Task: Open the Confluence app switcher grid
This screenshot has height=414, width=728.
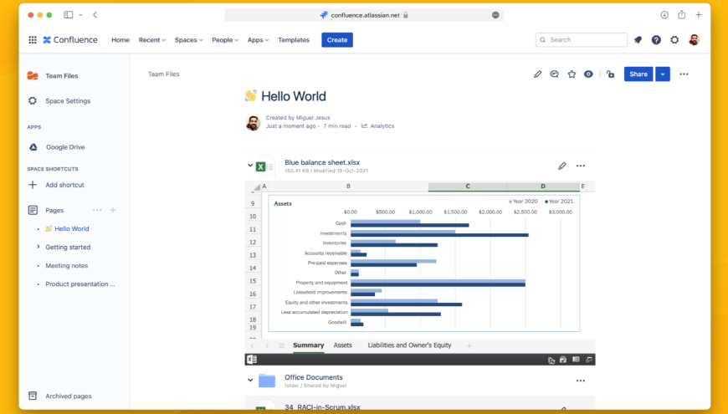Action: [33, 39]
